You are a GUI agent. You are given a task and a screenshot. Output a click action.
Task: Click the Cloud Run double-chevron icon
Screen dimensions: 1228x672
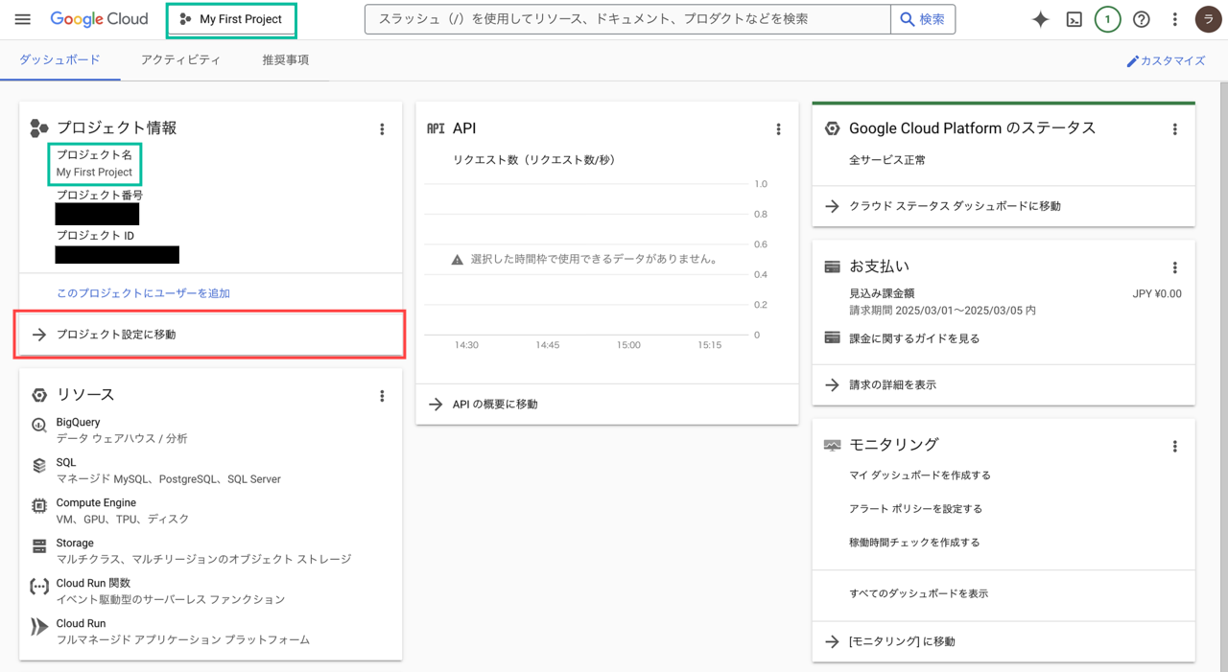click(39, 626)
